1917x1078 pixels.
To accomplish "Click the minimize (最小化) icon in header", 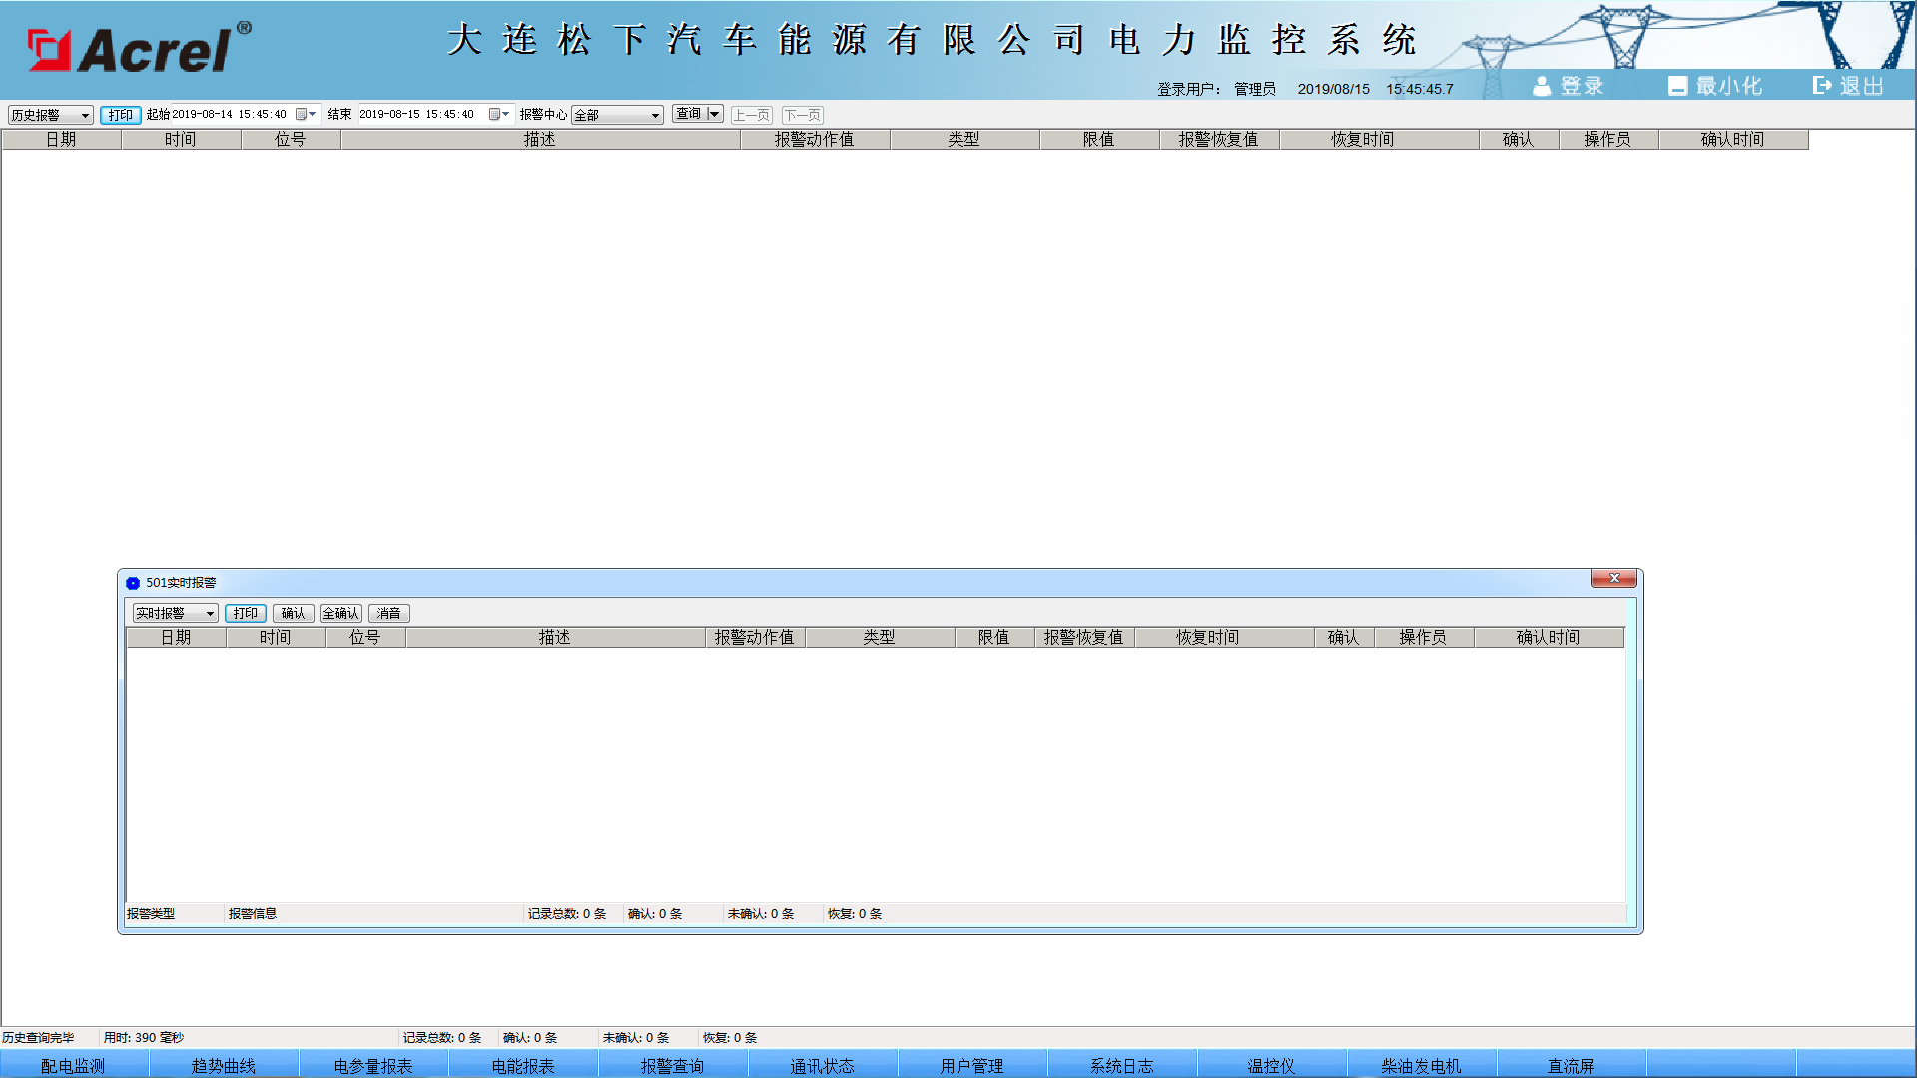I will point(1677,87).
